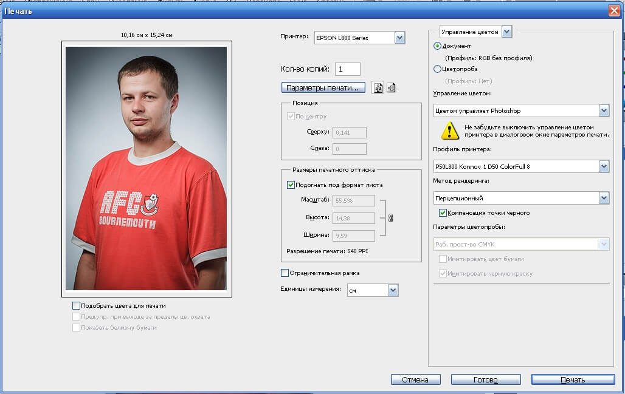Click the Слева position field

[349, 149]
